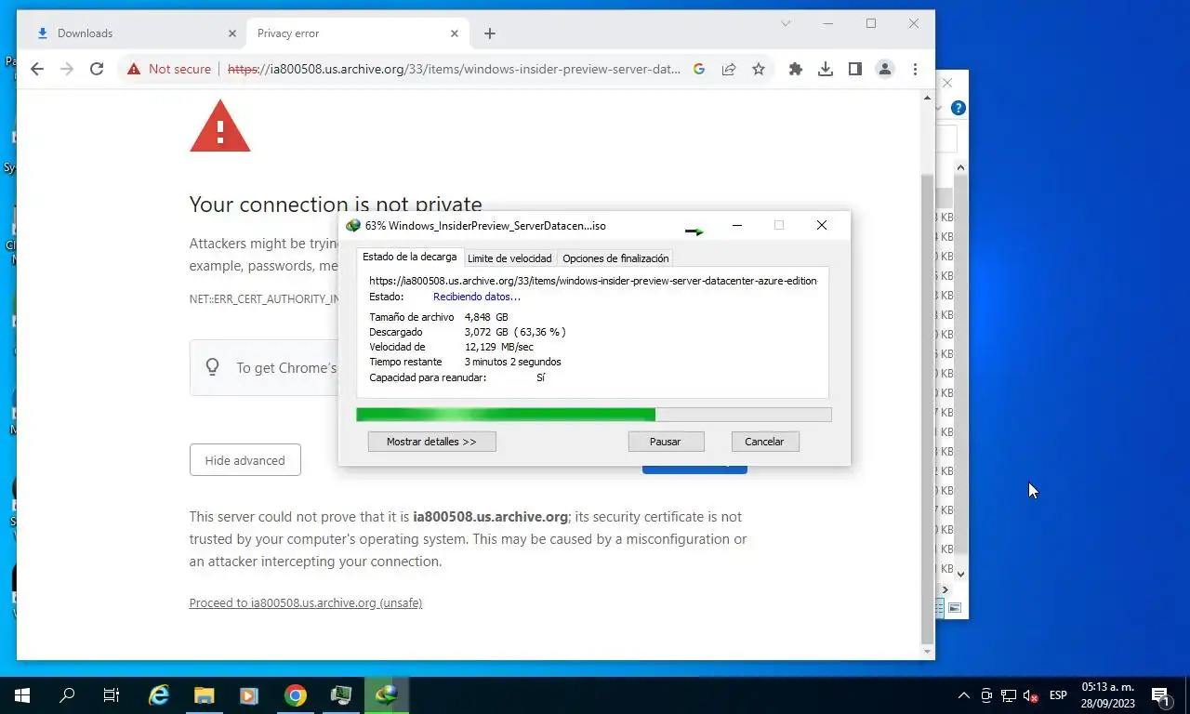This screenshot has width=1190, height=714.
Task: Click the address bar URL
Action: pyautogui.click(x=454, y=69)
